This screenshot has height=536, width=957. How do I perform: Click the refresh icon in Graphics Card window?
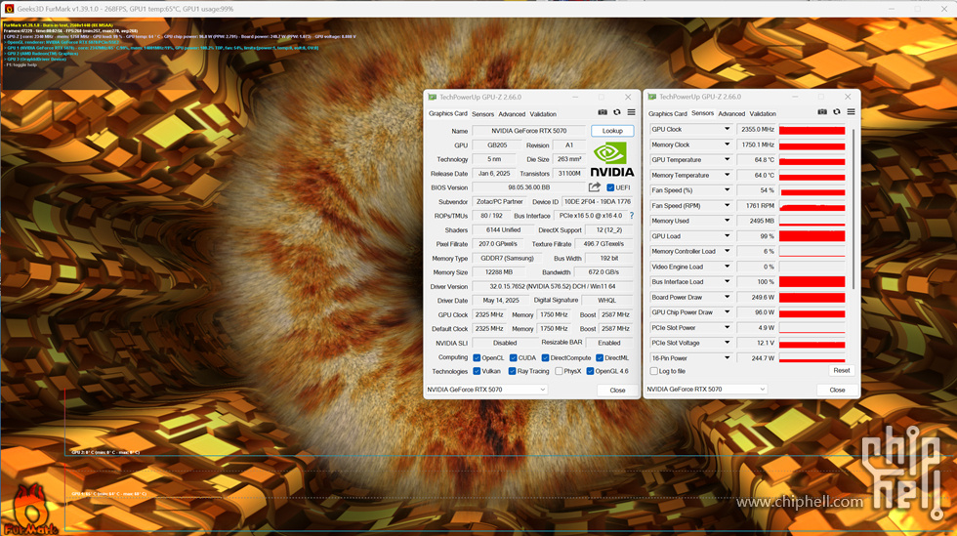[617, 112]
